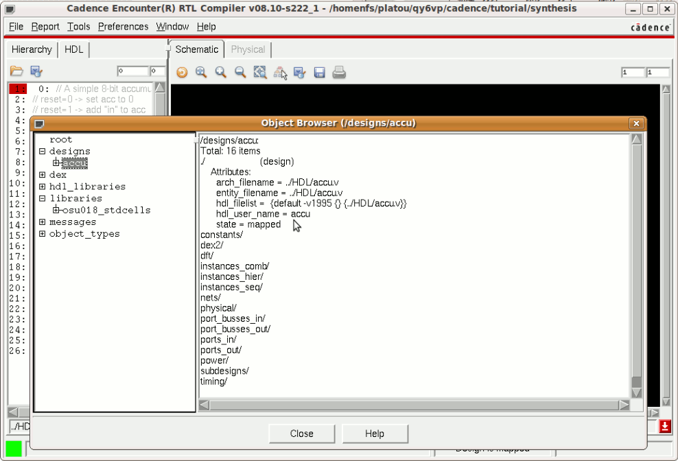Screen dimensions: 678x461
Task: Click the constants/ entry
Action: 222,235
